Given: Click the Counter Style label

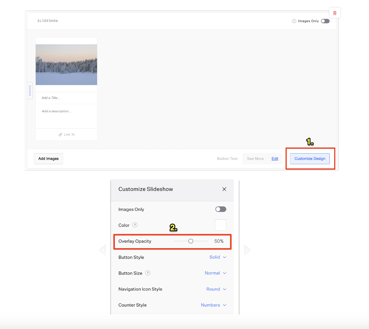Looking at the screenshot, I should point(133,305).
